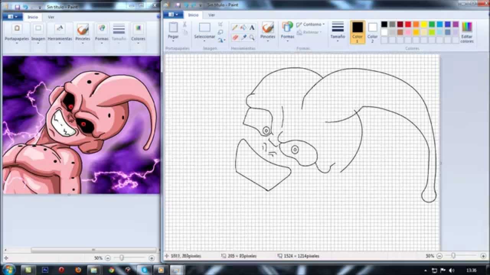Click the volume speaker icon in system tray
The width and height of the screenshot is (490, 275).
(x=451, y=270)
